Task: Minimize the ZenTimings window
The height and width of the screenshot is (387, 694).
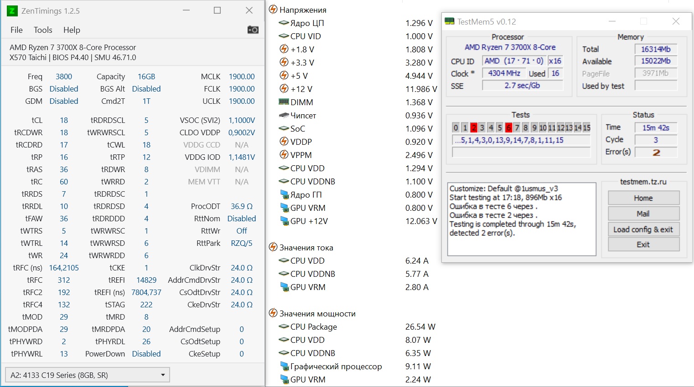Action: coord(186,10)
